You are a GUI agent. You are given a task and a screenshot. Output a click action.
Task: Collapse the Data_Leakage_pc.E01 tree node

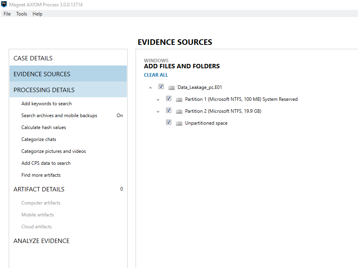click(150, 88)
